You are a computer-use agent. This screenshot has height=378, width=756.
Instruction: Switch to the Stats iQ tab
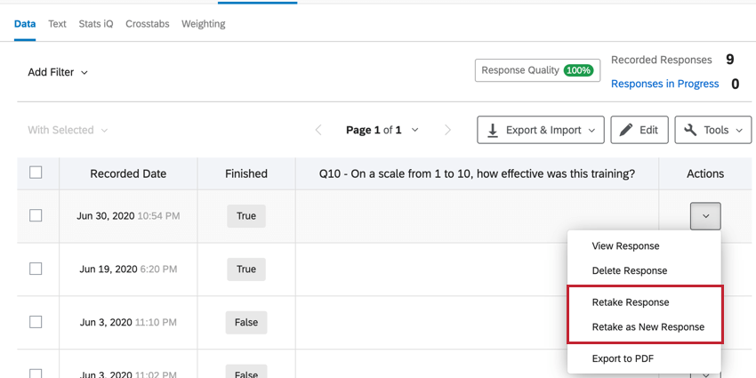pos(96,24)
